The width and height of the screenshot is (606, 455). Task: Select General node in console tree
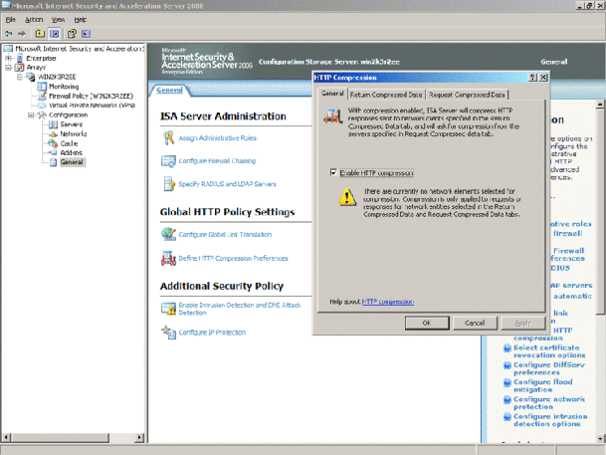tap(72, 162)
